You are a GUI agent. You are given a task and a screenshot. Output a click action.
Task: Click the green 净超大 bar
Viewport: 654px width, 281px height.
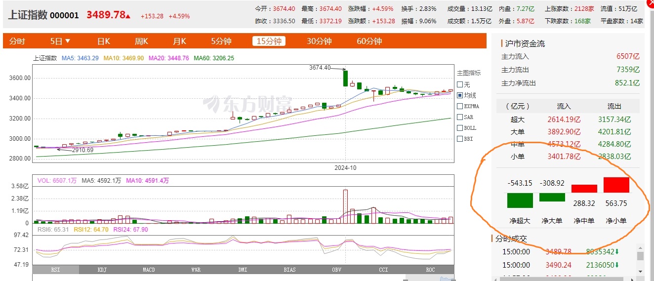coord(520,200)
